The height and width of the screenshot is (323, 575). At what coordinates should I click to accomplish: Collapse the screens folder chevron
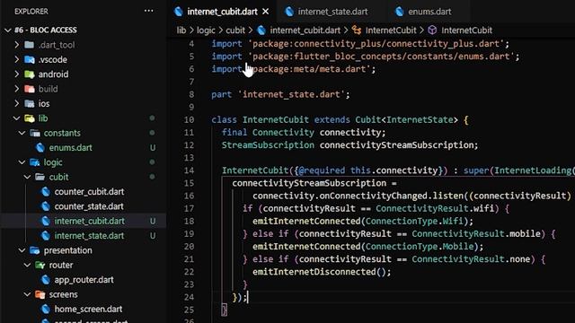point(28,294)
